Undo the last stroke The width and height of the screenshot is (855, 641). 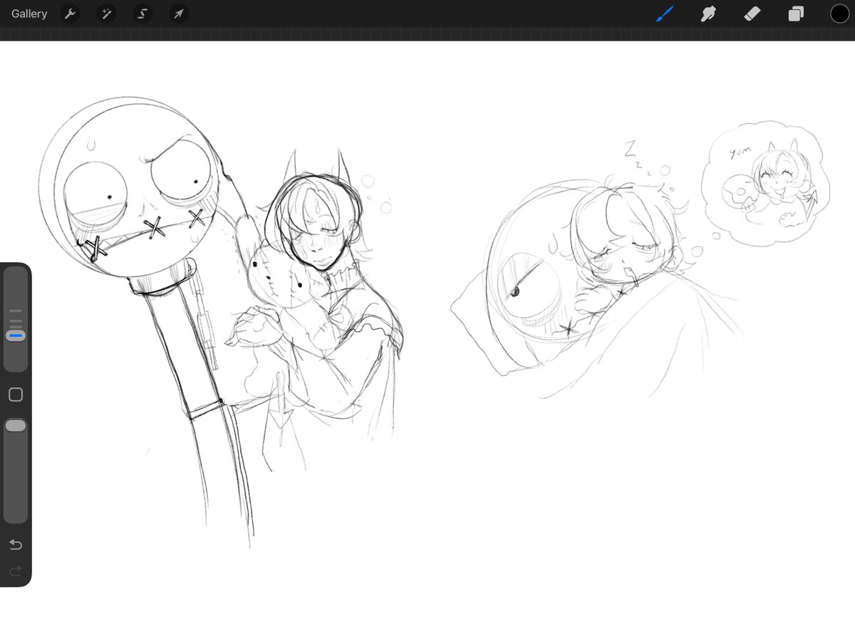point(16,545)
